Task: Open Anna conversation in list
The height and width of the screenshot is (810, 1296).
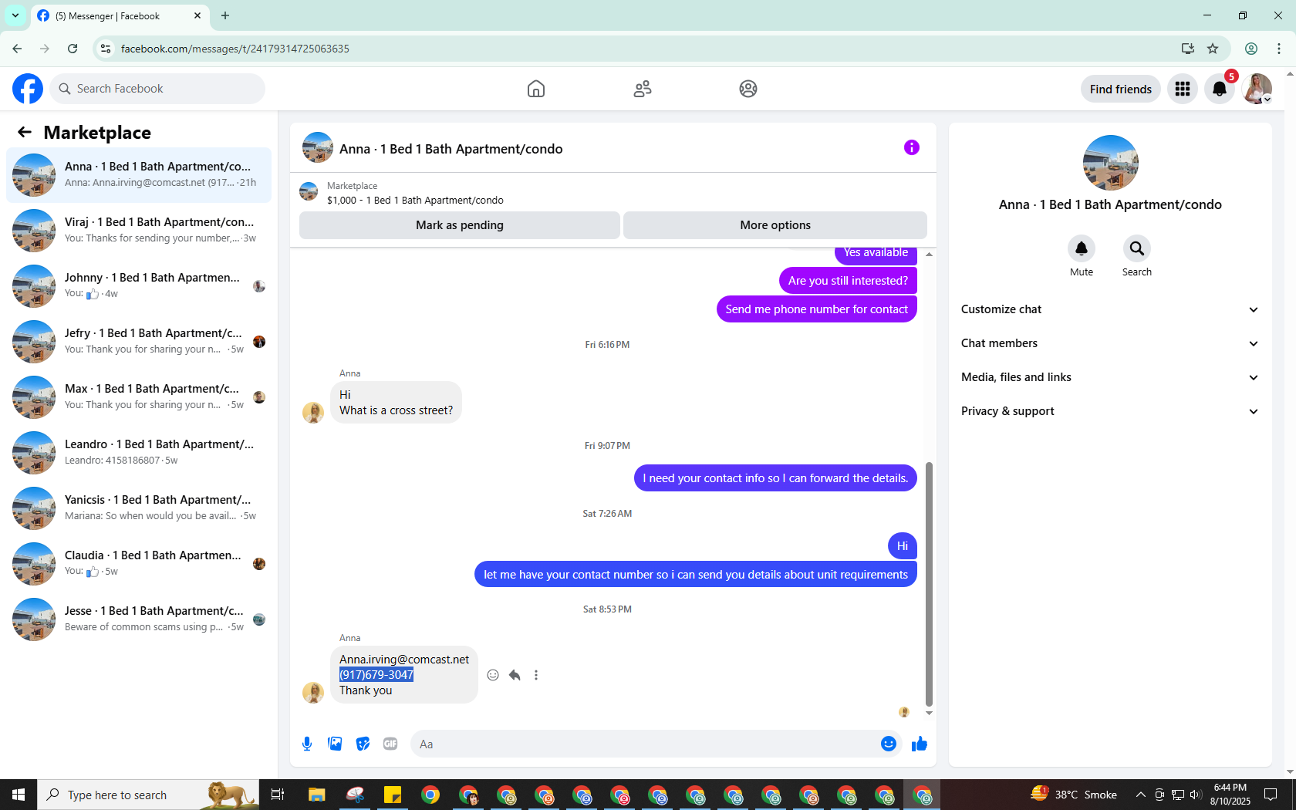Action: tap(139, 175)
